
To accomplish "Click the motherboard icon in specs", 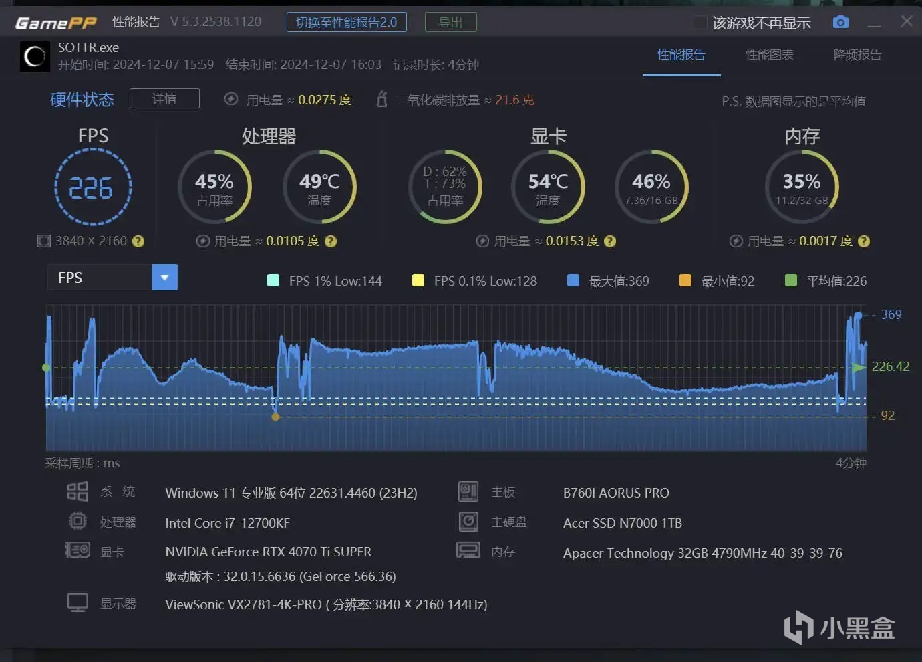I will [468, 491].
